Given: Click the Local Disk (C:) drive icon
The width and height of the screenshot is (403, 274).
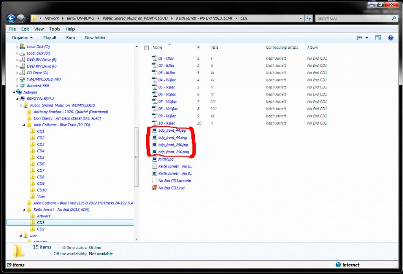Looking at the screenshot, I should pos(22,46).
